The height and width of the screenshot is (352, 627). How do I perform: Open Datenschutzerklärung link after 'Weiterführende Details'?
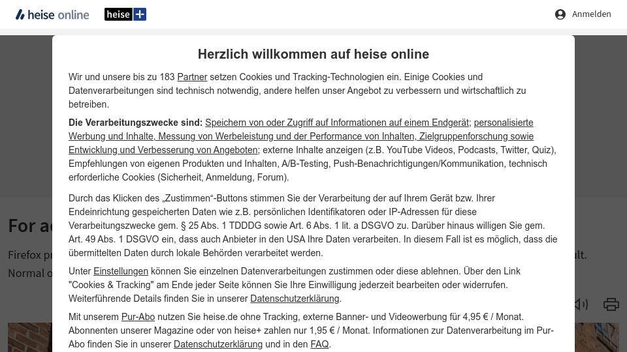coord(295,299)
